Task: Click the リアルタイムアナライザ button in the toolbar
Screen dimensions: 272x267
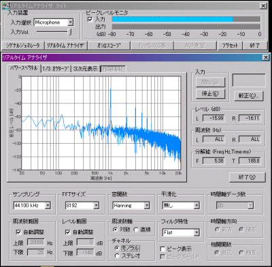Action: pos(66,46)
